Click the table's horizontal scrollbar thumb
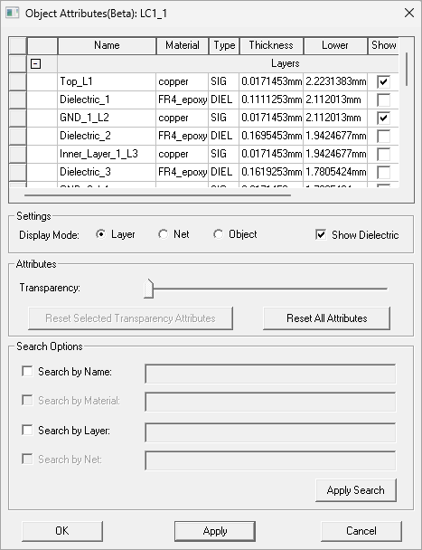 (x=157, y=195)
